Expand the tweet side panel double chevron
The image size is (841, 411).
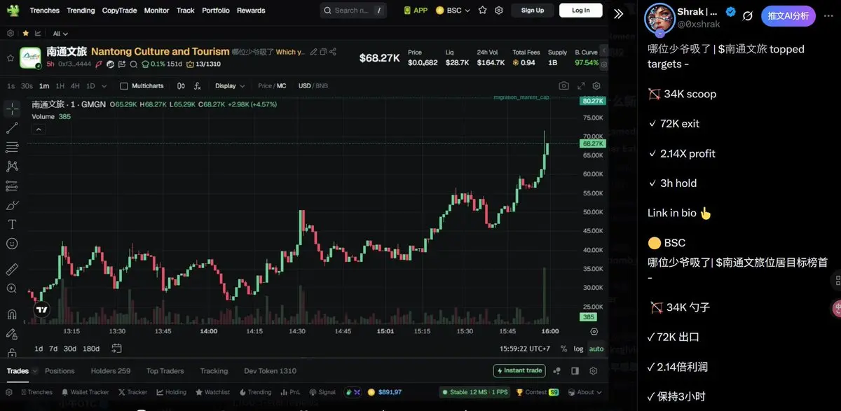[x=618, y=14]
